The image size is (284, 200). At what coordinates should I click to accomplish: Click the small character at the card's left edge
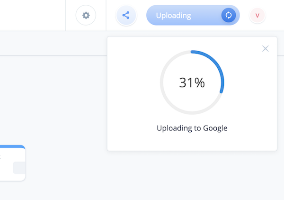coord(0,157)
